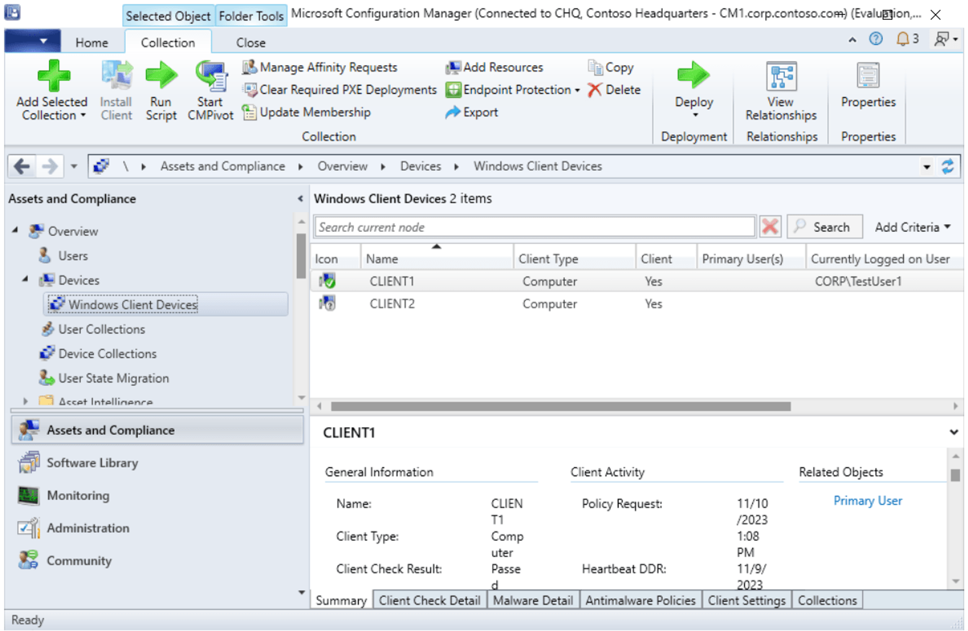
Task: Refresh the view with refresh icon
Action: tap(948, 167)
